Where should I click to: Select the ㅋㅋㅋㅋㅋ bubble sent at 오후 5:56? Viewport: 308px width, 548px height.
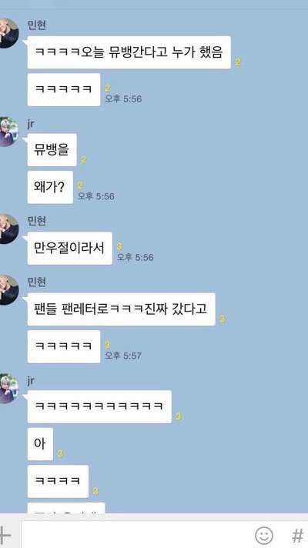point(64,90)
